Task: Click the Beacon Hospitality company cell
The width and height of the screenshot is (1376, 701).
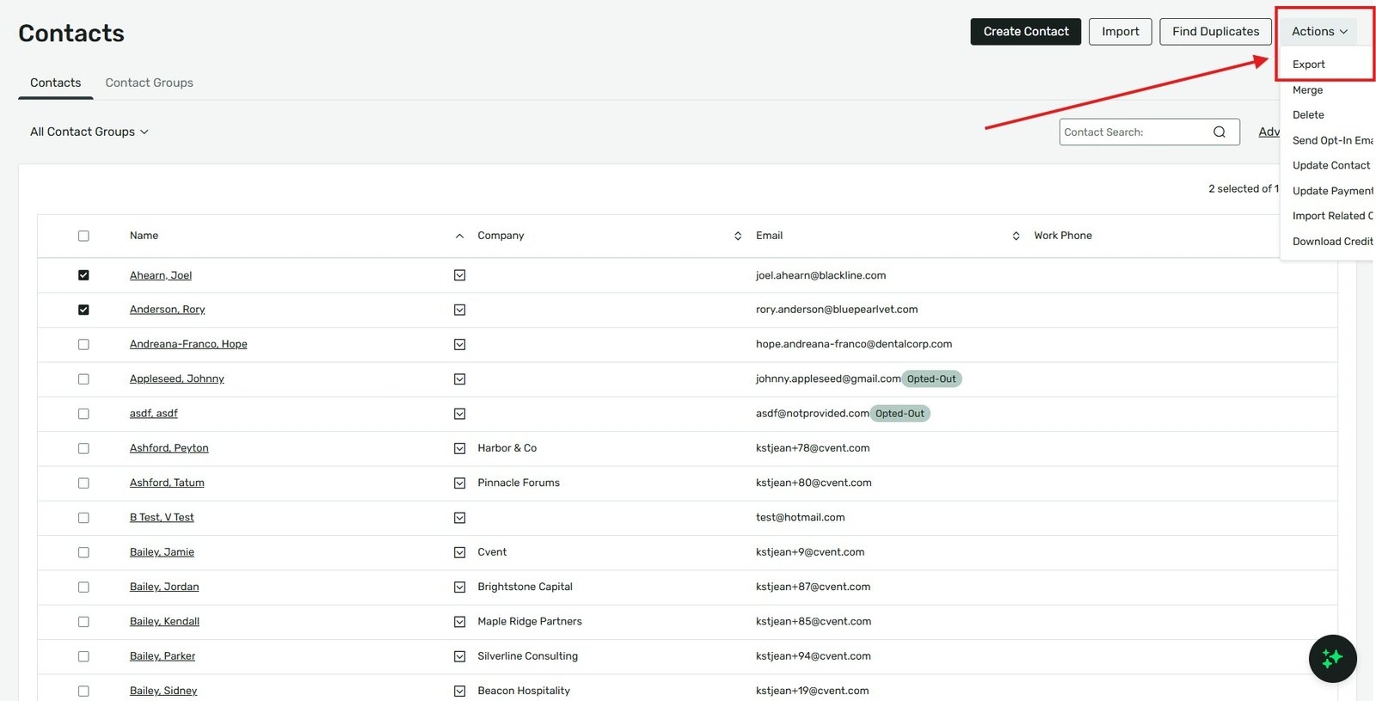Action: pyautogui.click(x=524, y=691)
